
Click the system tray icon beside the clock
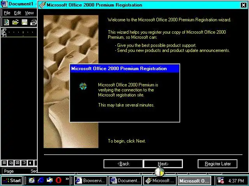pyautogui.click(x=221, y=181)
